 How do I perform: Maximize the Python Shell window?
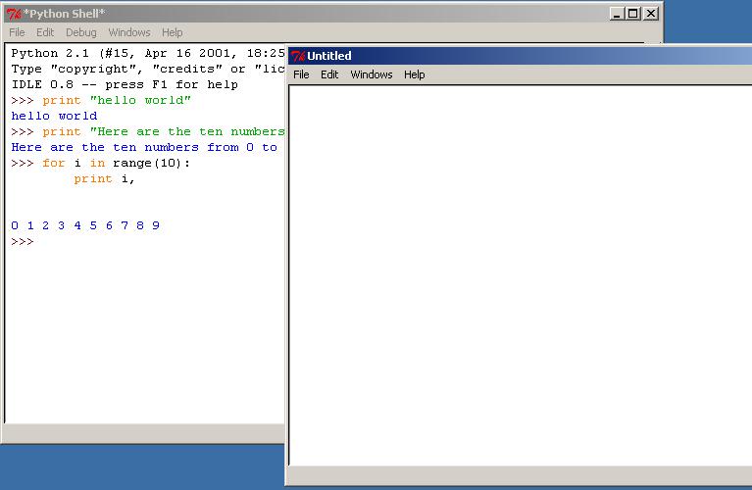[632, 14]
